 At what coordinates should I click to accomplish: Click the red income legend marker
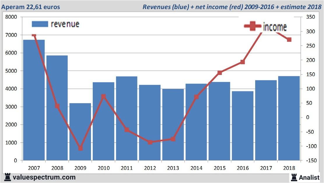point(253,26)
